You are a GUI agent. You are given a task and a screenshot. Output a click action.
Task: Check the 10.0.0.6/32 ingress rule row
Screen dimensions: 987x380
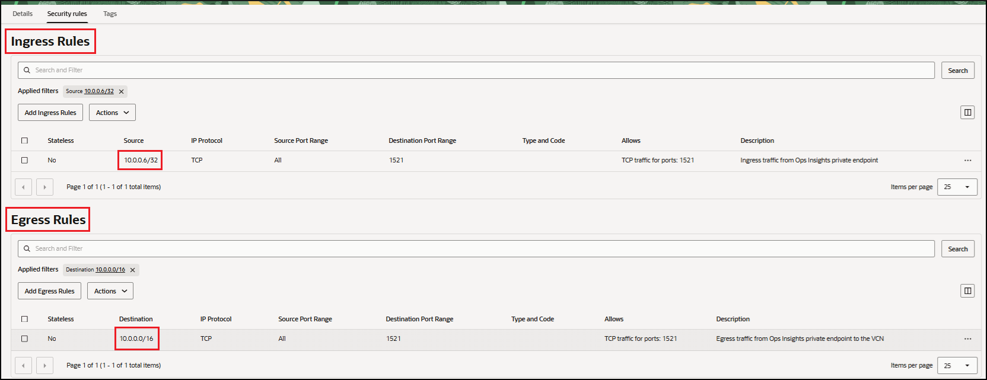click(24, 160)
